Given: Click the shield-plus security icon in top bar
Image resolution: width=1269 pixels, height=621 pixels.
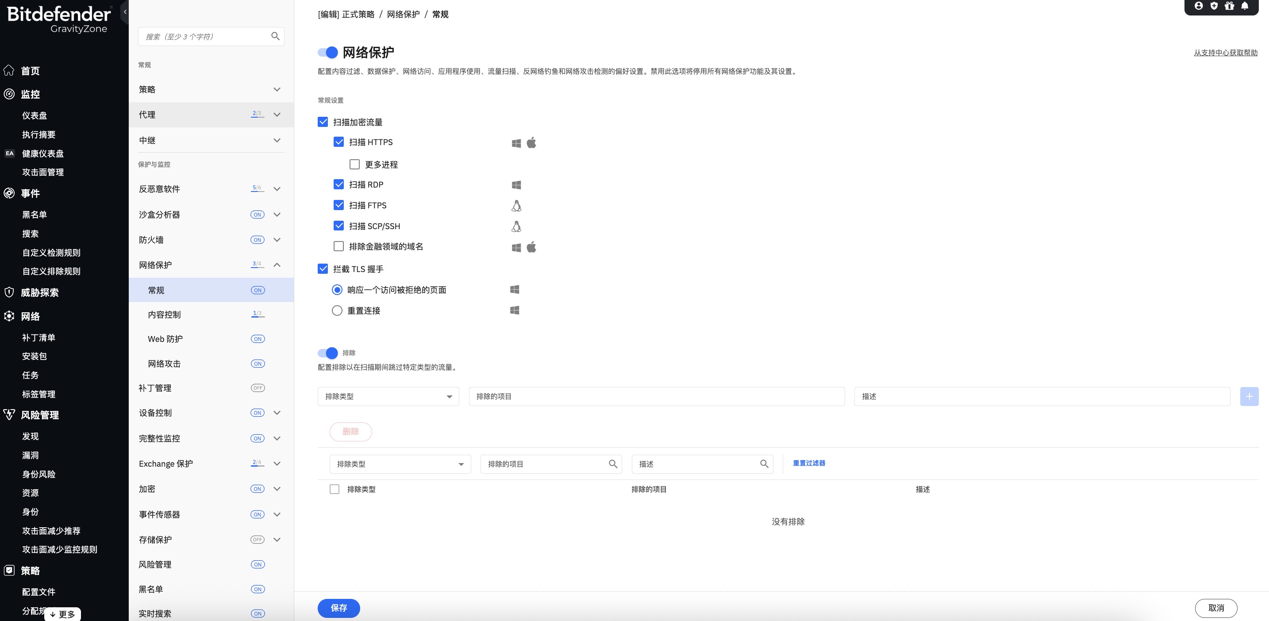Looking at the screenshot, I should coord(1214,6).
